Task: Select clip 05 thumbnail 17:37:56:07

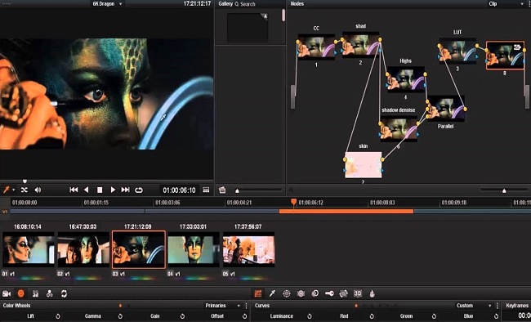Action: pyautogui.click(x=248, y=249)
